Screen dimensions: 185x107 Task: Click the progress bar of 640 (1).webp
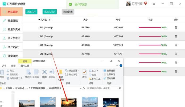[150, 28]
